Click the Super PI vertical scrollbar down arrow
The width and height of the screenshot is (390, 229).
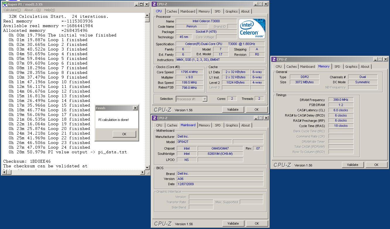(x=147, y=168)
